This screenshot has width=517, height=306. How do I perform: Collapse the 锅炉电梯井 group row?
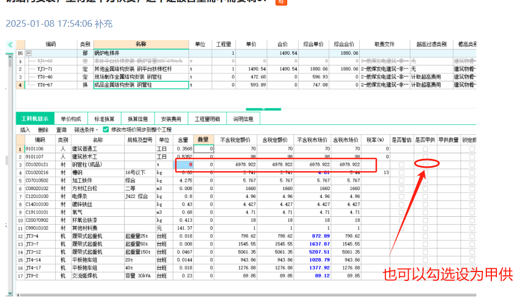pos(28,53)
